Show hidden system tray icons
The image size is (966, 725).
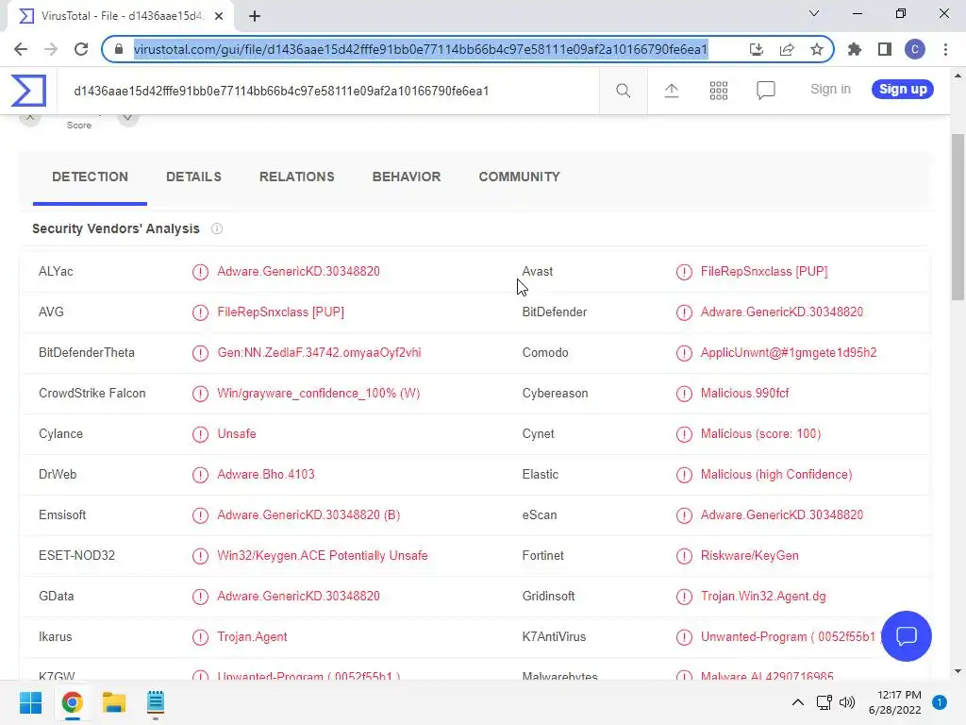pyautogui.click(x=798, y=702)
